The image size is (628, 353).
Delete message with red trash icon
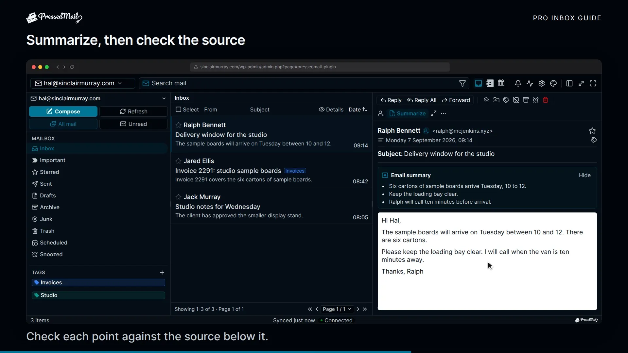[545, 100]
